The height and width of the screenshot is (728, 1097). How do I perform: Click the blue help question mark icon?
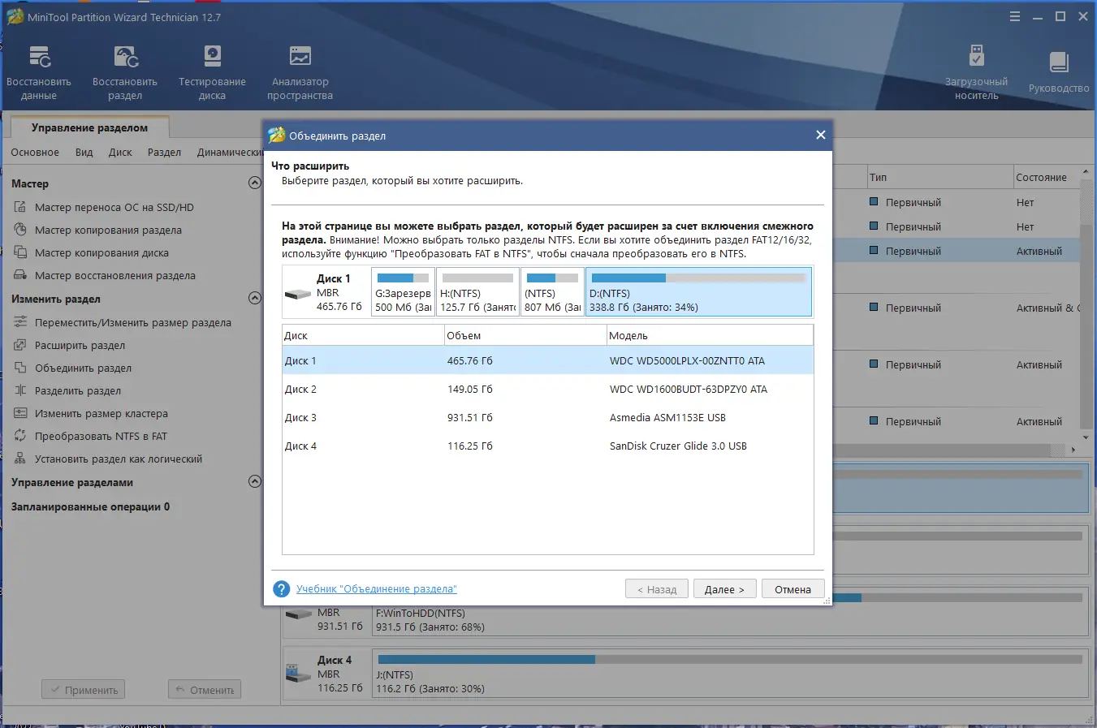(281, 589)
